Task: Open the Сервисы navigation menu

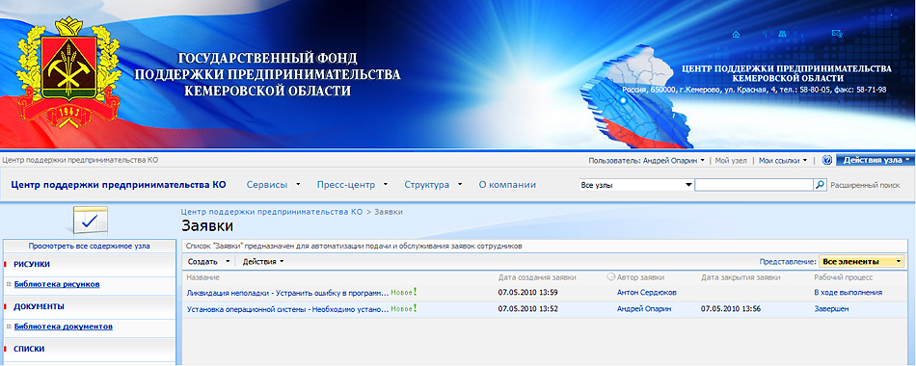Action: pos(273,185)
